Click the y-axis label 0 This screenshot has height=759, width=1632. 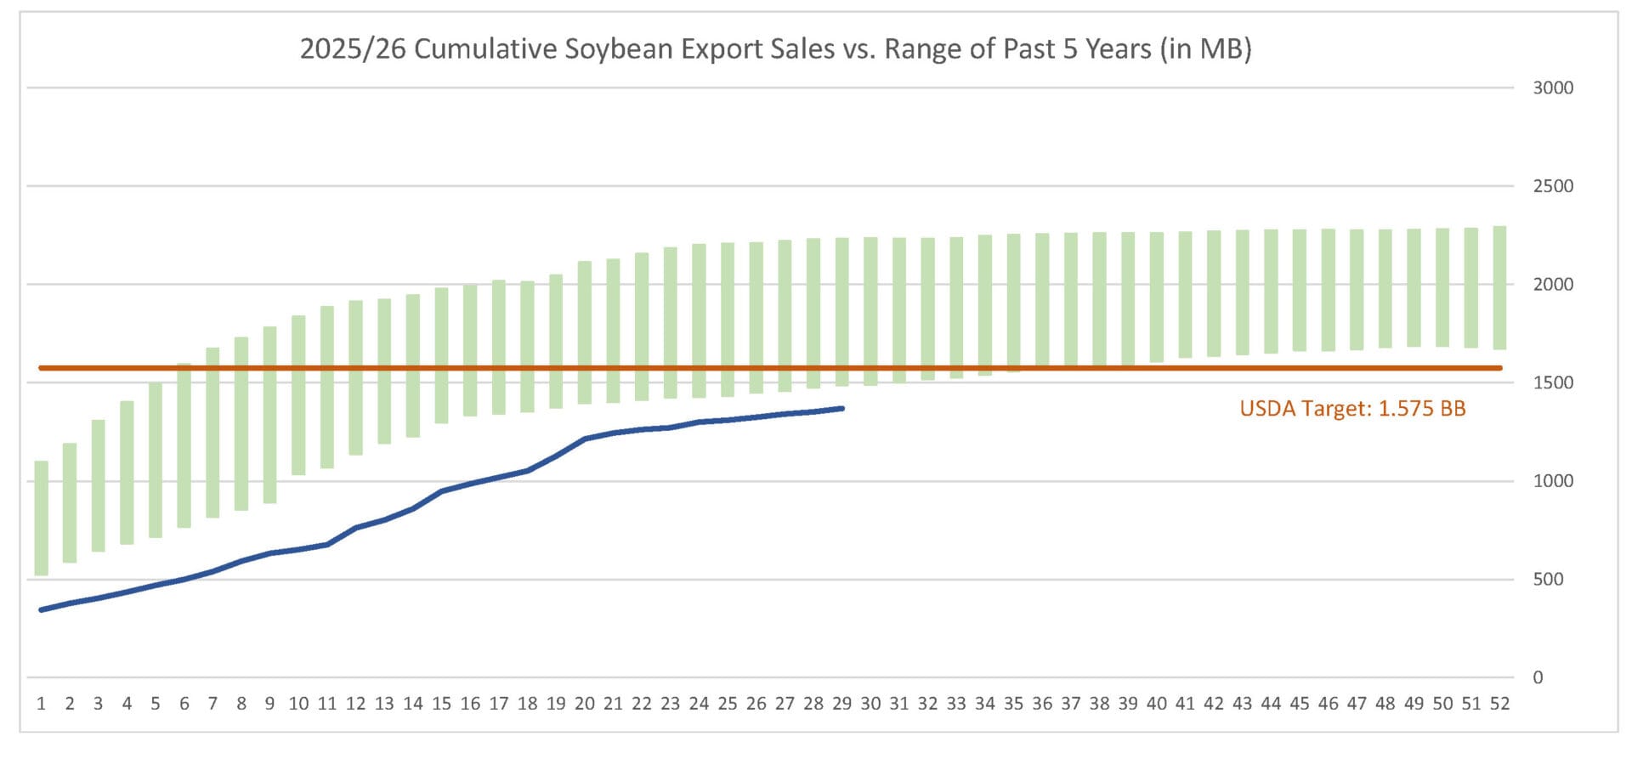tap(1537, 677)
